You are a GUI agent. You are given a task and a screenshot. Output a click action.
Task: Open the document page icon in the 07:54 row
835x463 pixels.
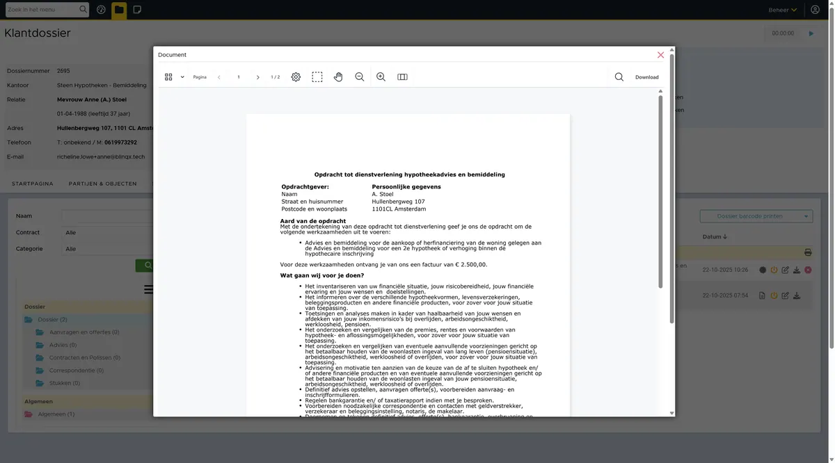point(762,295)
